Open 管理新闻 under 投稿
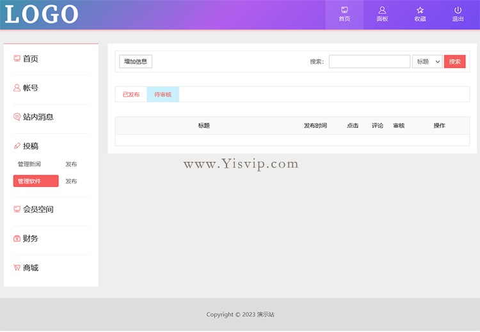 29,164
